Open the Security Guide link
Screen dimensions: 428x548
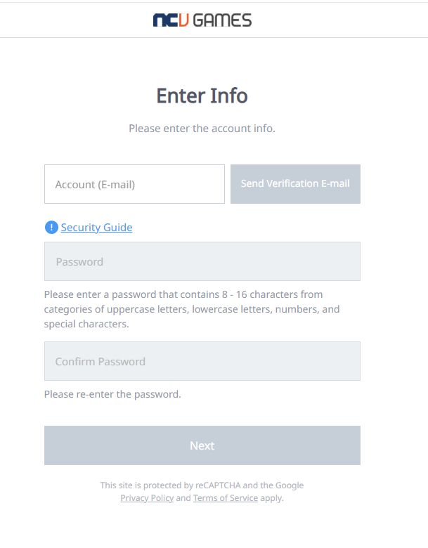96,228
